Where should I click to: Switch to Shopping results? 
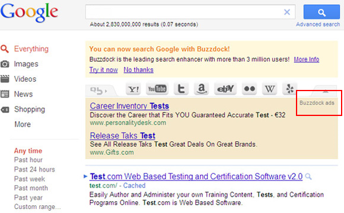30,109
